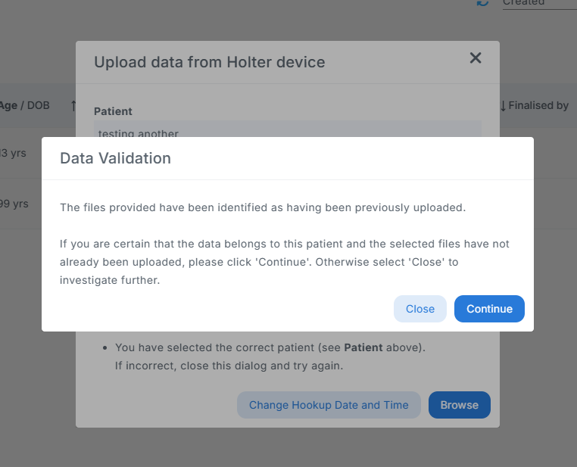Click the Browse button
This screenshot has width=577, height=467.
tap(459, 405)
